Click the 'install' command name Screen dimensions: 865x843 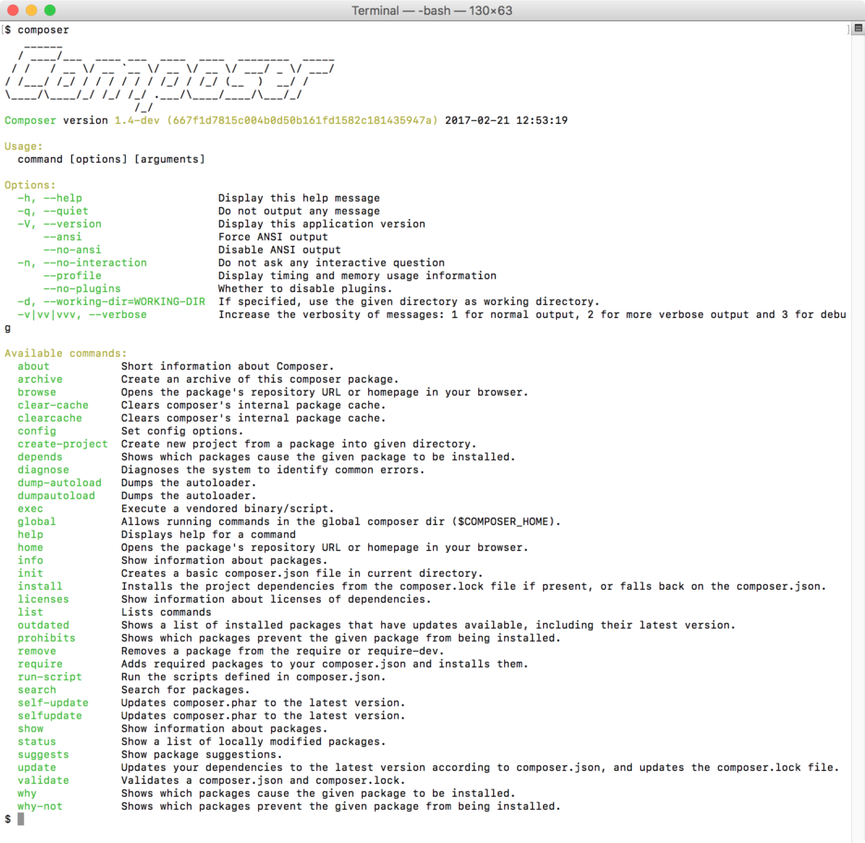(x=41, y=587)
